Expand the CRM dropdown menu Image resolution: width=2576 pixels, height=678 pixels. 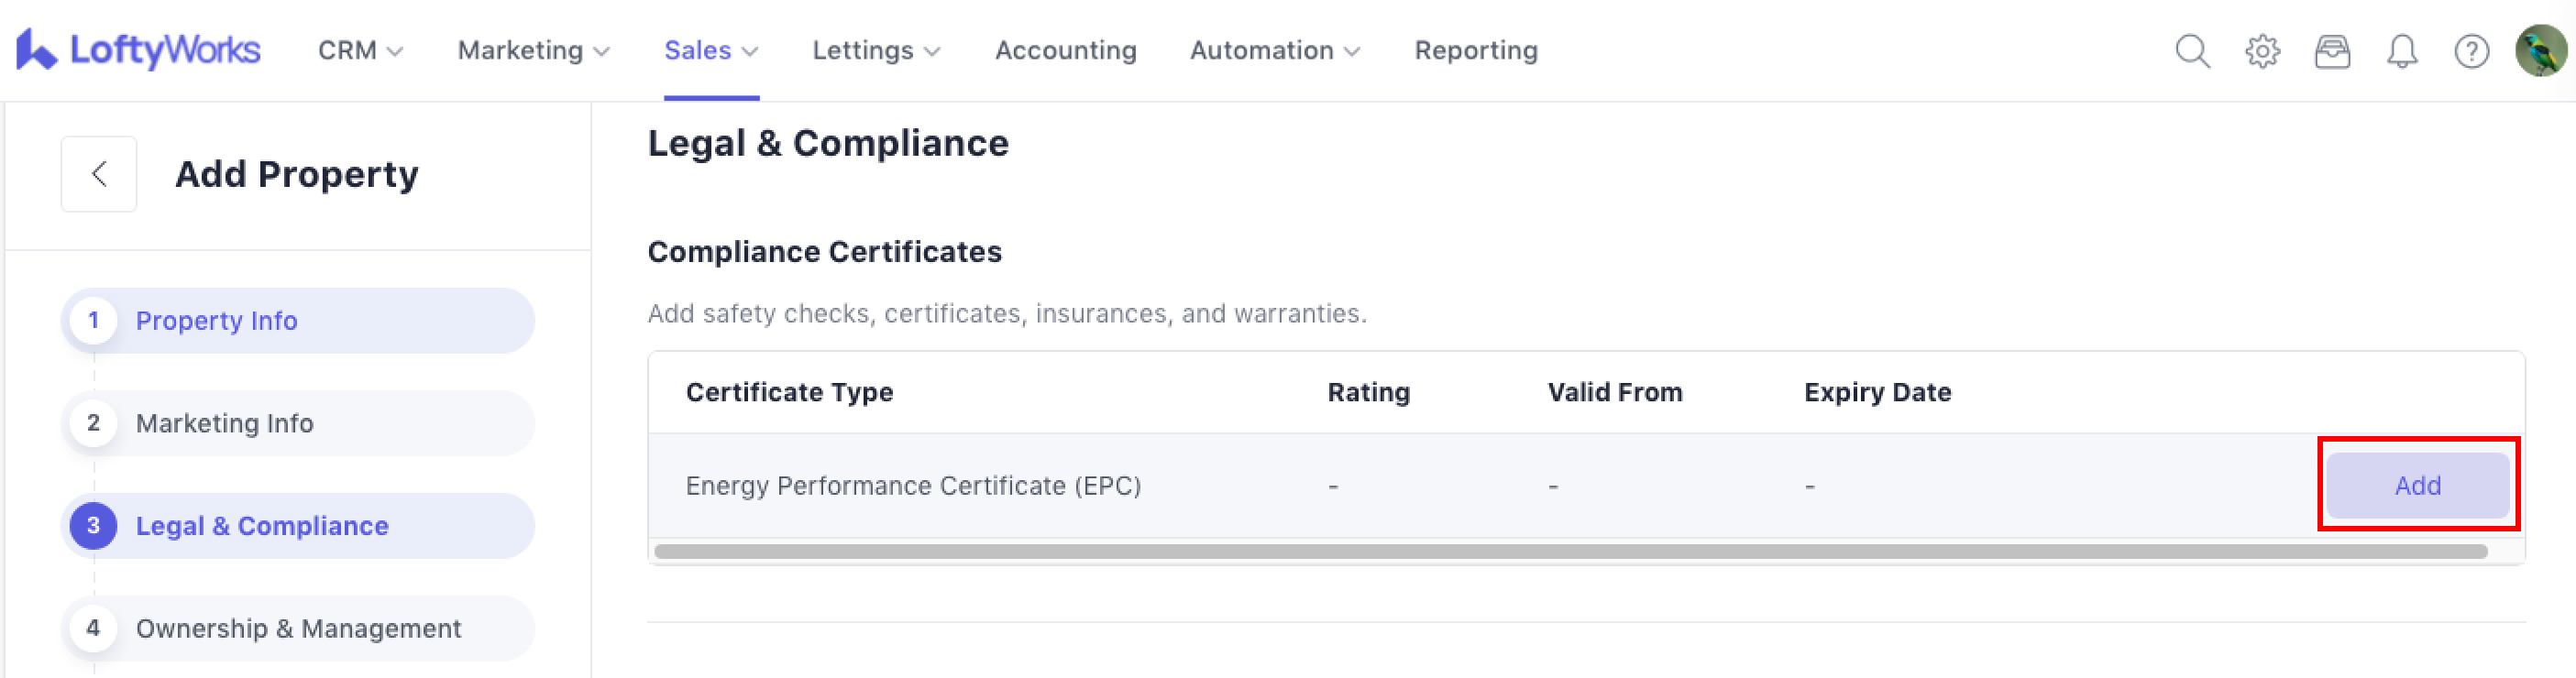click(360, 50)
